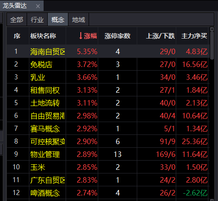218x201 pixels.
Task: Click the scrollbar up arrow
Action: (212, 29)
